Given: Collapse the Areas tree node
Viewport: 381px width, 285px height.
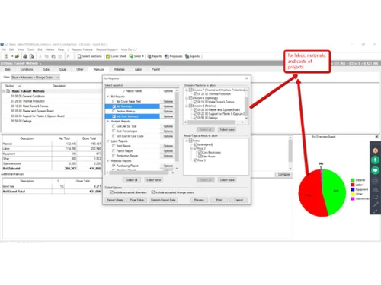Looking at the screenshot, I should (x=187, y=141).
